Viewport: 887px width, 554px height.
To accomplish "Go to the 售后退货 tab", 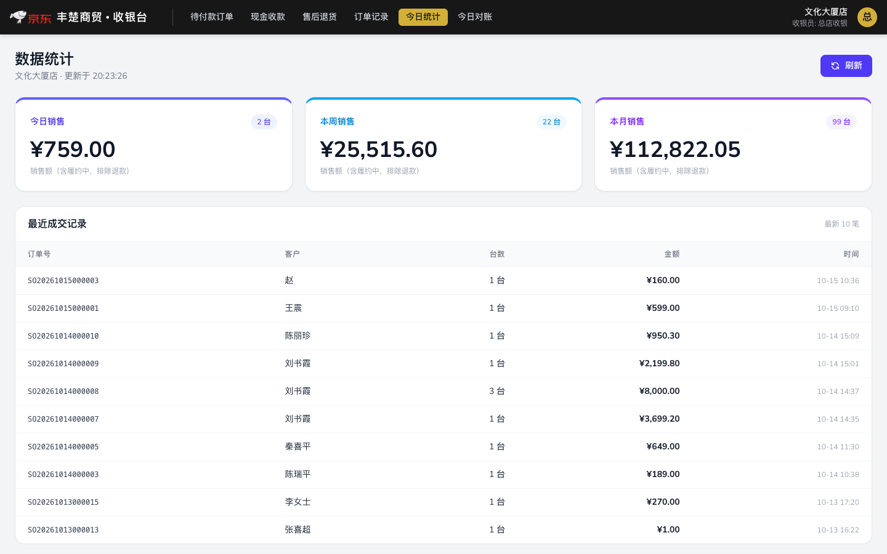I will [320, 17].
